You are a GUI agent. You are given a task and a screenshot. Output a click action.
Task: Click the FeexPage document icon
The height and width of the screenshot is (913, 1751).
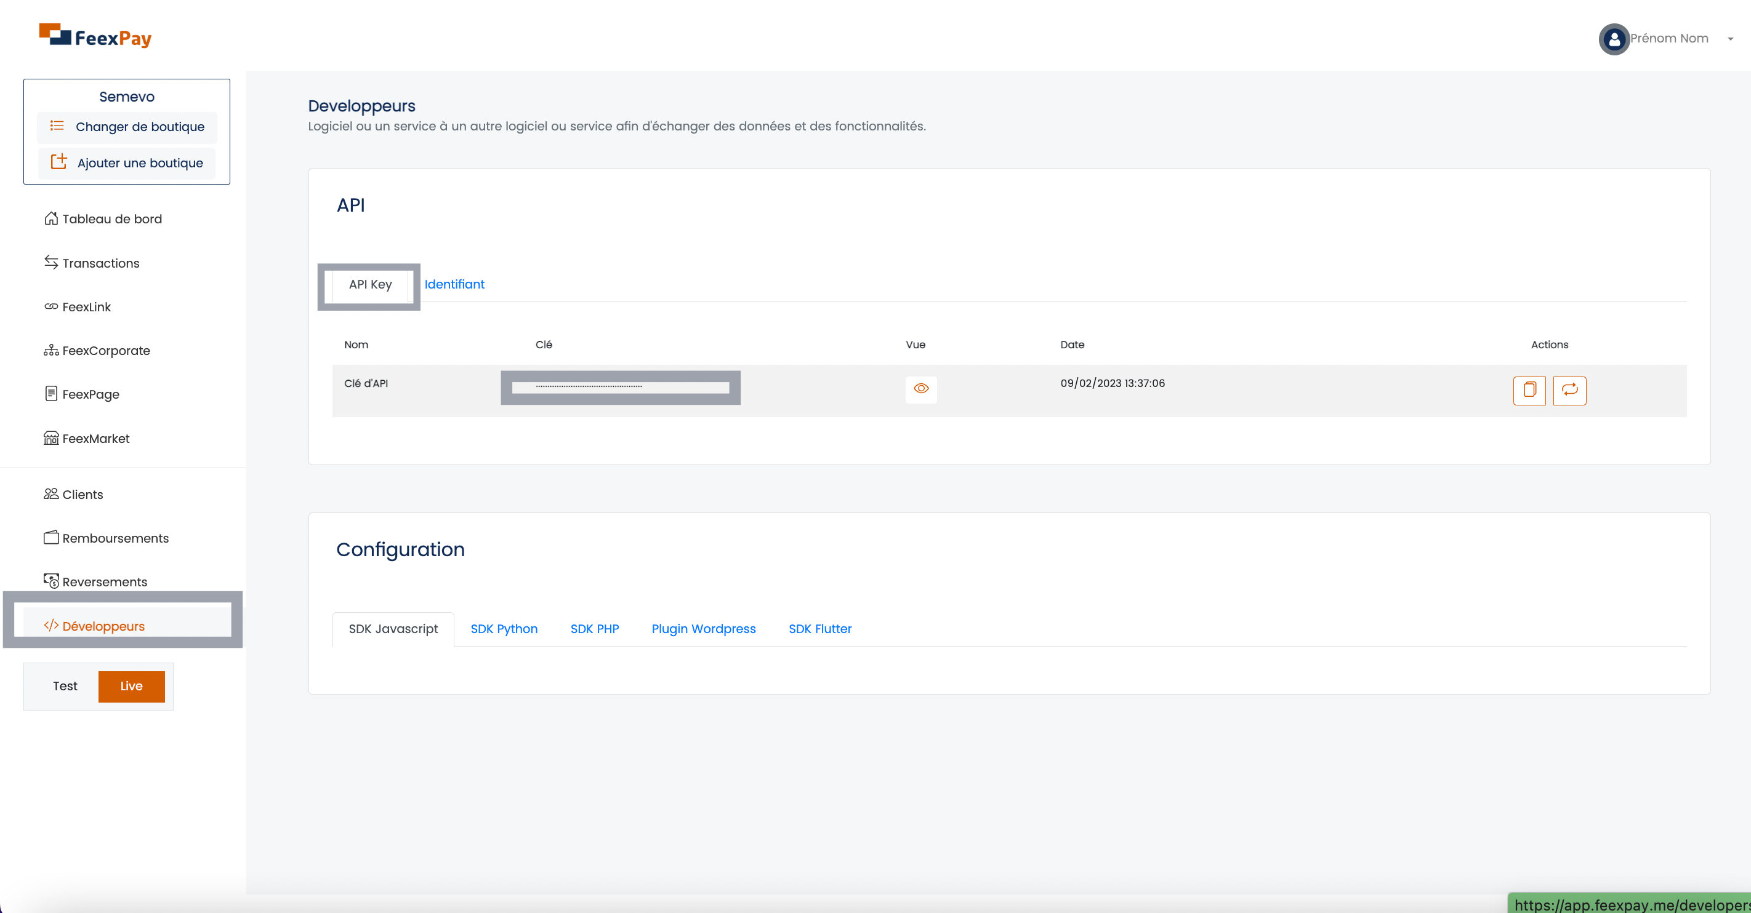[51, 394]
